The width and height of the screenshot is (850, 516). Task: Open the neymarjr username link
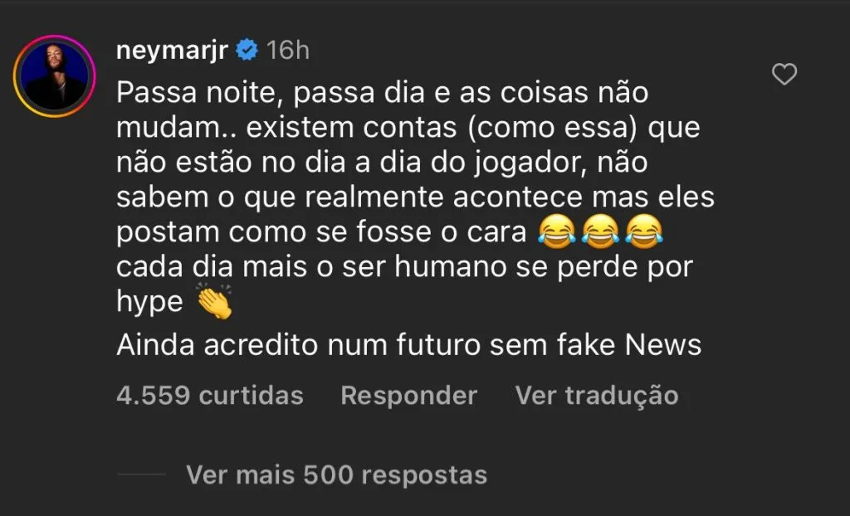172,51
